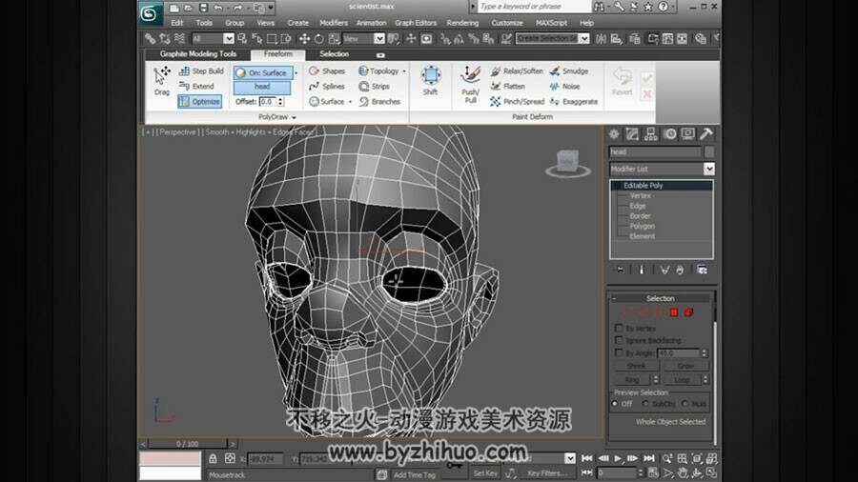Select the Drag tool in PolyDraw

coord(162,81)
